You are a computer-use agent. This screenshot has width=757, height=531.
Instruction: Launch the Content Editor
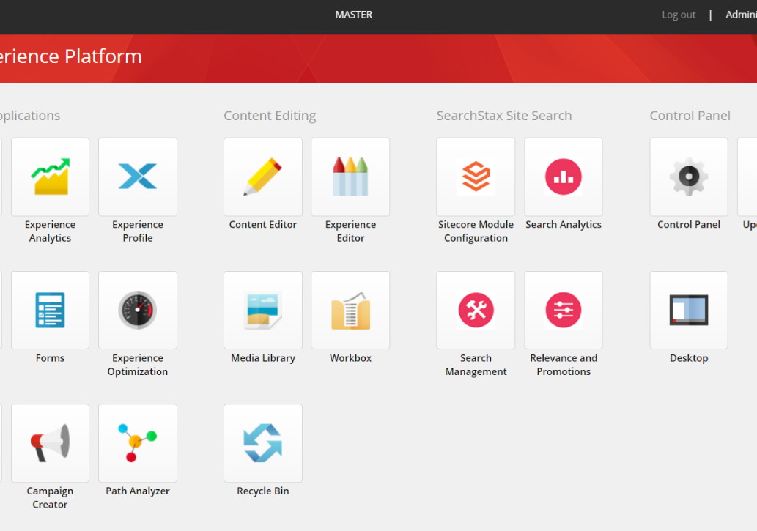pos(262,177)
